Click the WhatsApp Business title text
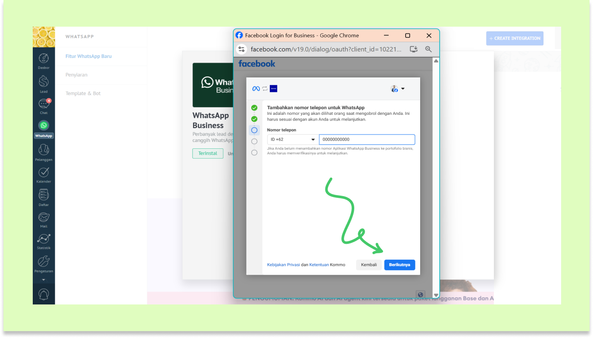Viewport: 593px width, 338px height. click(x=211, y=120)
